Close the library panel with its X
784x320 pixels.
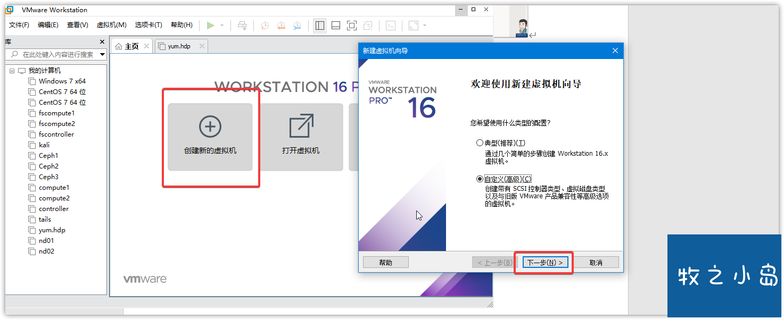pyautogui.click(x=102, y=41)
